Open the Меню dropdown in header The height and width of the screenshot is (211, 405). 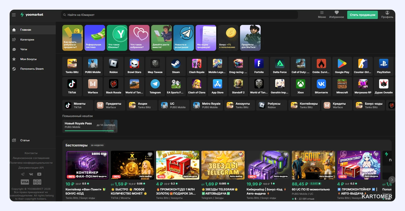click(x=322, y=15)
